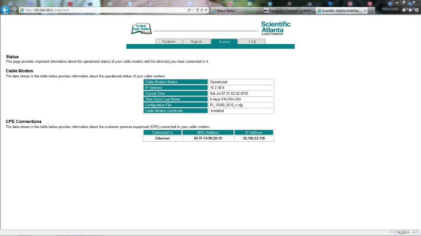Click the 0 days 01h:29m:22s value
Screen dimensions: 421x236
pyautogui.click(x=225, y=99)
